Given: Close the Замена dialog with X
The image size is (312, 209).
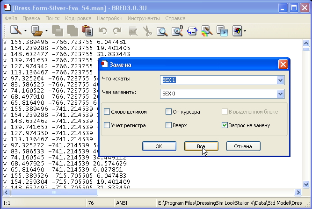Looking at the screenshot, I should (x=283, y=65).
